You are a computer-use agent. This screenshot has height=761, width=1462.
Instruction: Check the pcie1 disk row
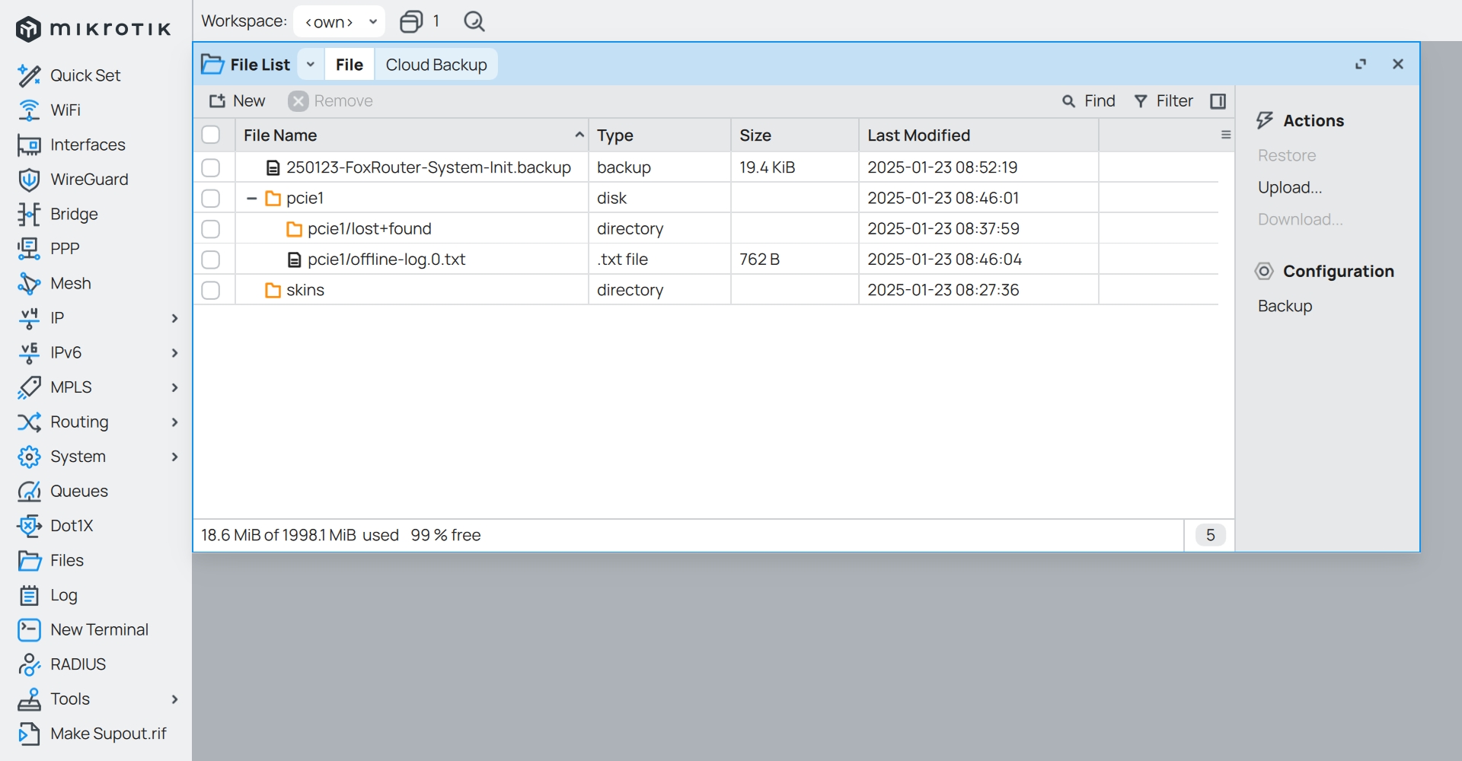[211, 199]
